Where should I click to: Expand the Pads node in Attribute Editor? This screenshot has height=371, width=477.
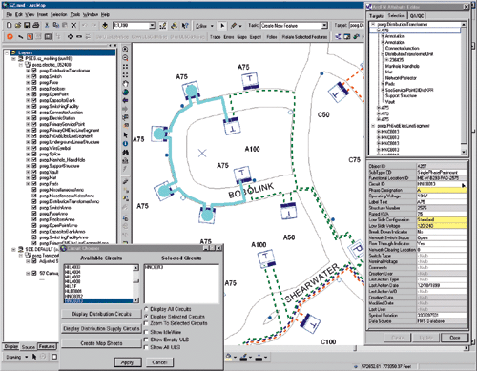point(383,84)
